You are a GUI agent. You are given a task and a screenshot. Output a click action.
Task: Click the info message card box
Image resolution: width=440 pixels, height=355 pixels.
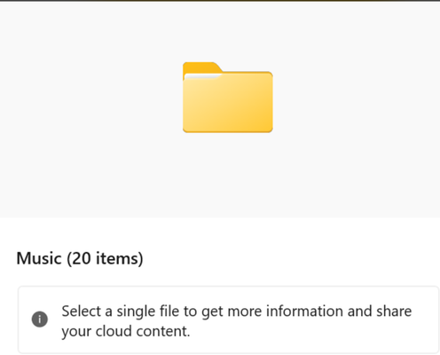[x=228, y=319]
